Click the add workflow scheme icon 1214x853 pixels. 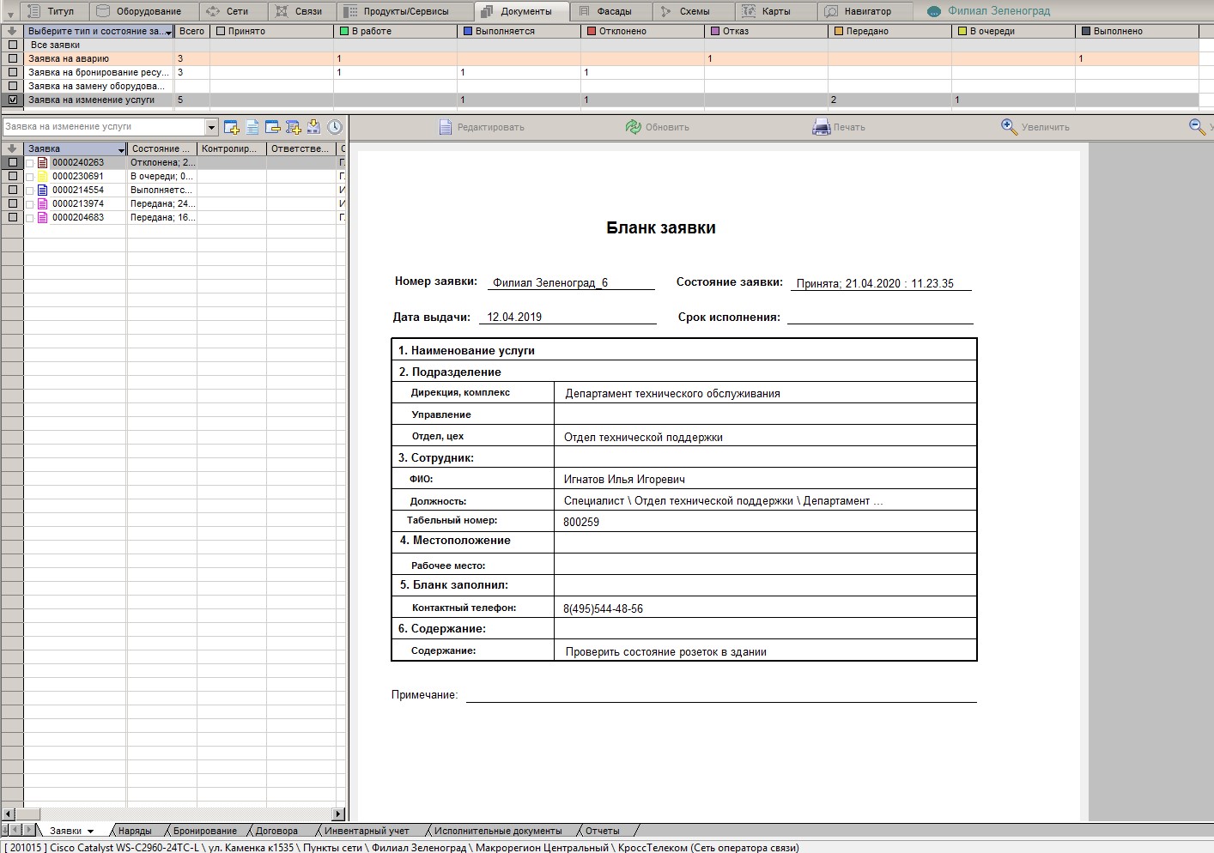pos(294,127)
